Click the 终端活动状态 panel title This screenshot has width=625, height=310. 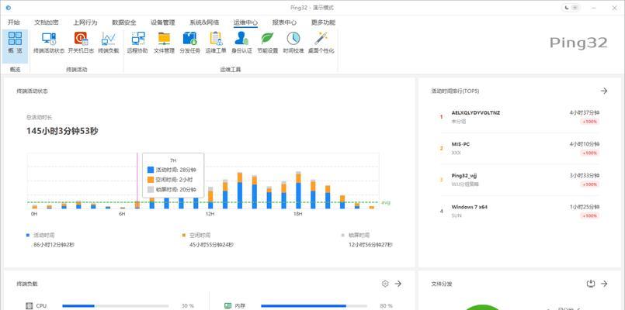click(33, 91)
